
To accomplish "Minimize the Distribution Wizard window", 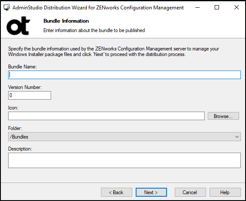I will pyautogui.click(x=197, y=7).
